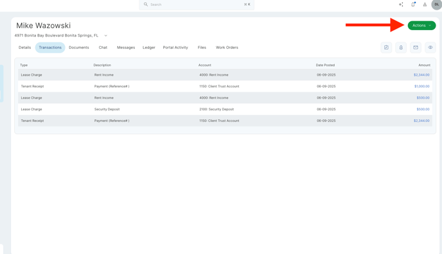This screenshot has width=442, height=254.
Task: Open the $500.00 Security Deposit amount link
Action: tap(423, 110)
